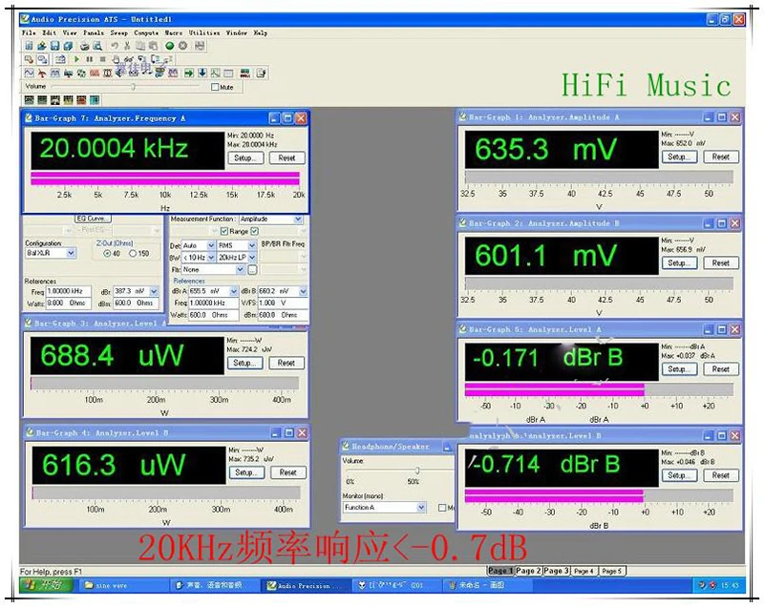Open the Analog Generator panel sine-wave icon
This screenshot has width=764, height=607.
(x=30, y=73)
